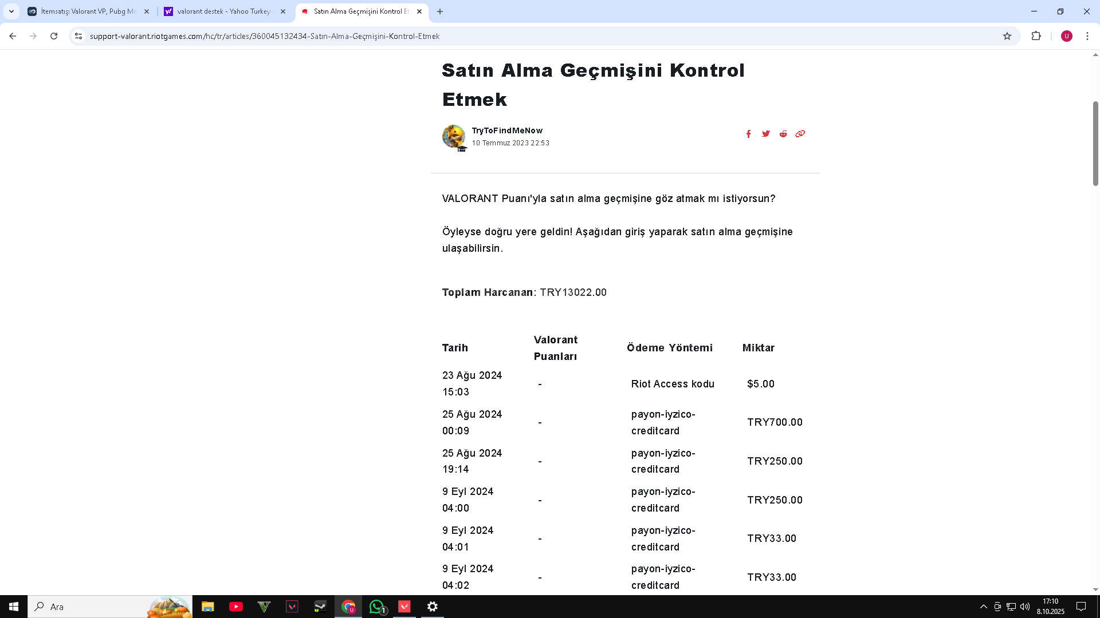Close the valorant destek Yahoo tab

283,11
